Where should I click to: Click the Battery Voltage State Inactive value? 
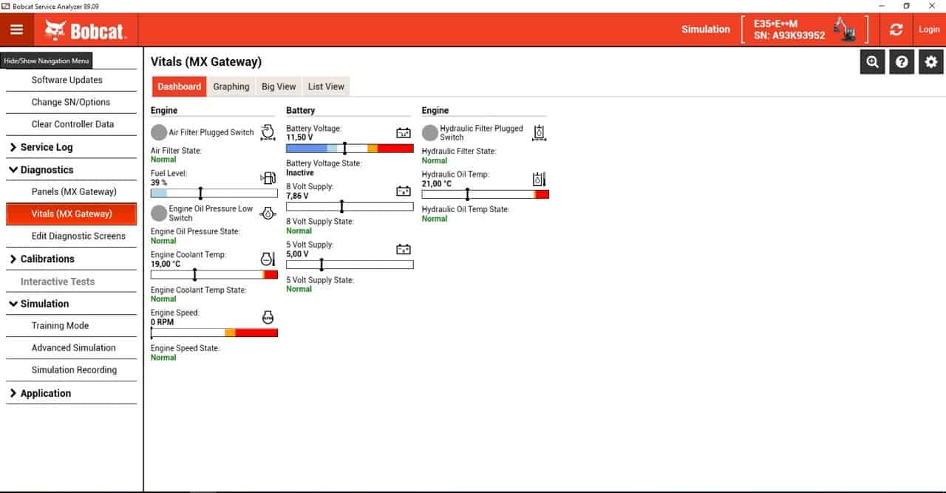pos(300,173)
